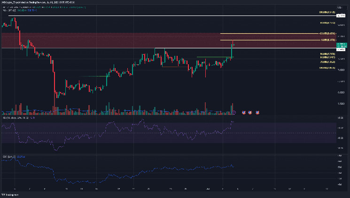Image resolution: width=350 pixels, height=198 pixels.
Task: Click the green current price label on axis
Action: [342, 44]
